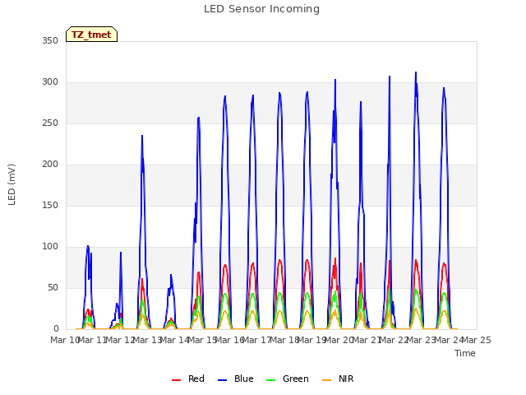Click the 350 y-axis tick label
526x395 pixels.
50,41
